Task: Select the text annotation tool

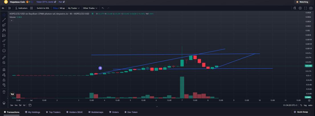Action: pyautogui.click(x=4, y=46)
